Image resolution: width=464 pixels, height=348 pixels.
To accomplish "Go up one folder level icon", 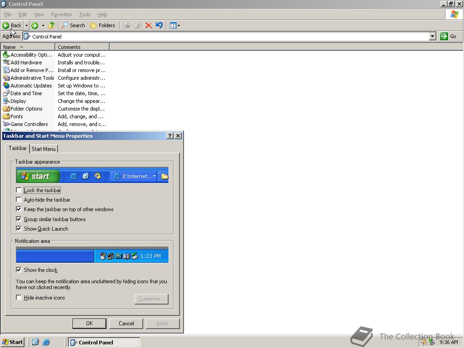I will [52, 25].
